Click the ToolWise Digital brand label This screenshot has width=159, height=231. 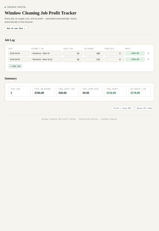16,7
